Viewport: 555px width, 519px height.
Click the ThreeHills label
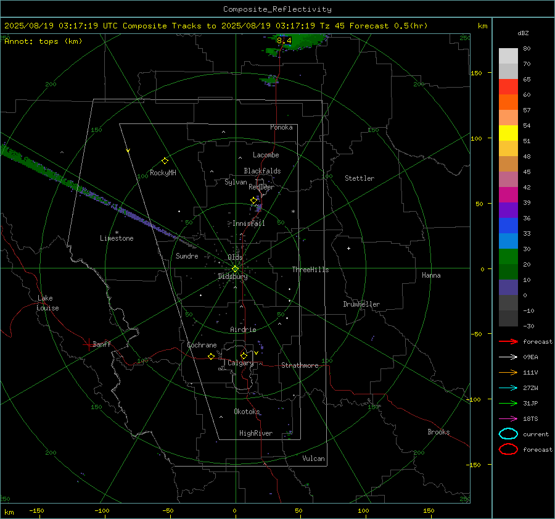(310, 270)
